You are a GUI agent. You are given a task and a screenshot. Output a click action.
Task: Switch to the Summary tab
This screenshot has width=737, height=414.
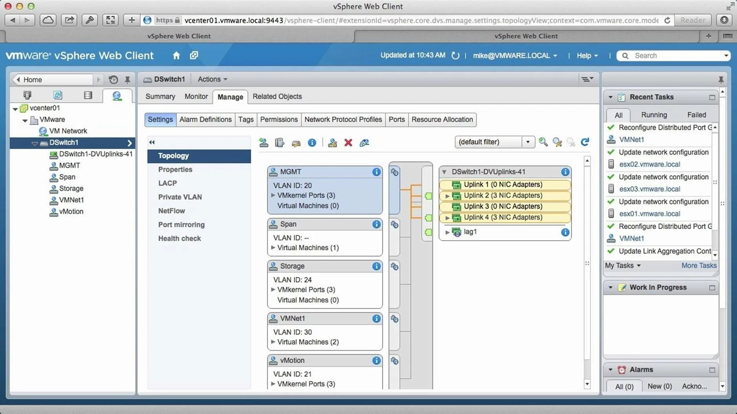[160, 97]
